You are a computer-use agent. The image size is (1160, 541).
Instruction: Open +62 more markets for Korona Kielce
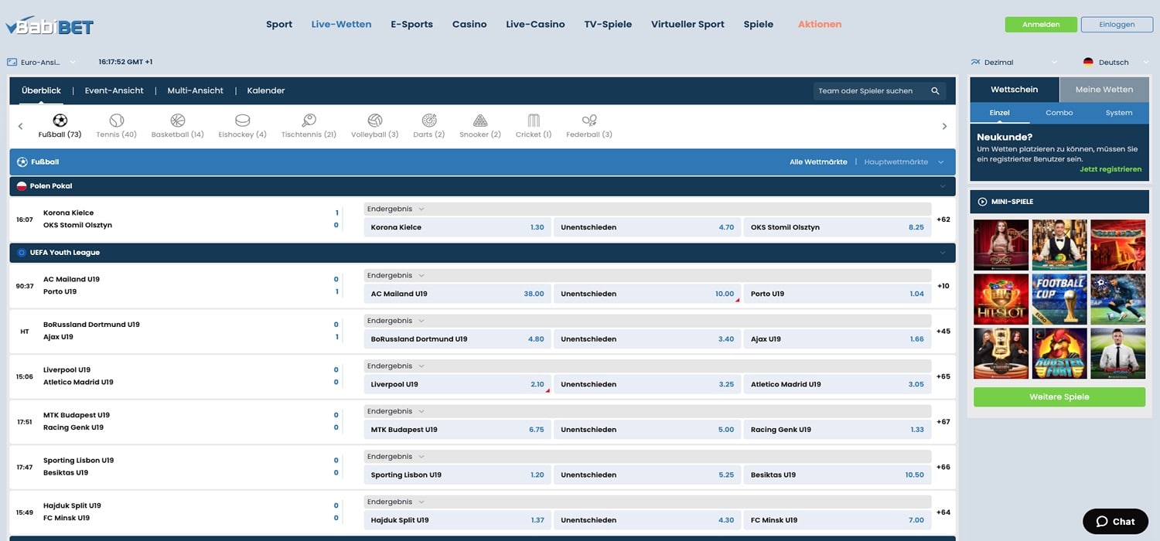point(943,219)
